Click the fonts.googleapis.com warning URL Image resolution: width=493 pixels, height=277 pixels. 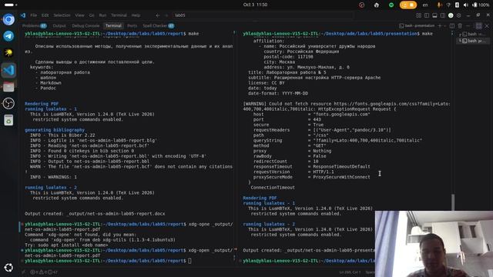[x=392, y=104]
